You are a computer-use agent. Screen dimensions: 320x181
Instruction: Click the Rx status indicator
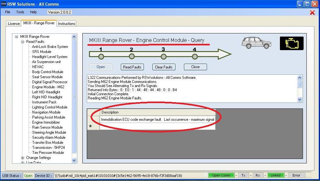tap(258, 175)
